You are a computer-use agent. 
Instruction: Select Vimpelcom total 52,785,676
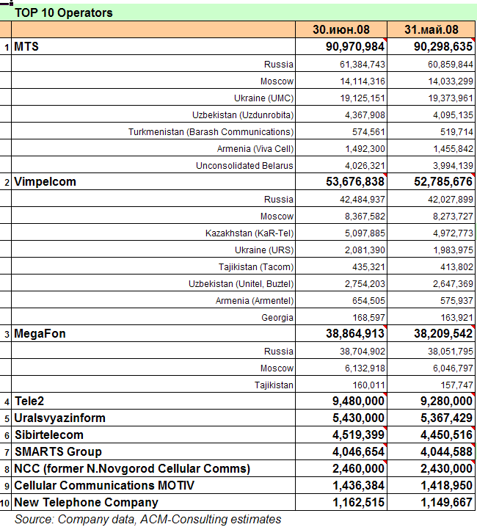[x=432, y=181]
